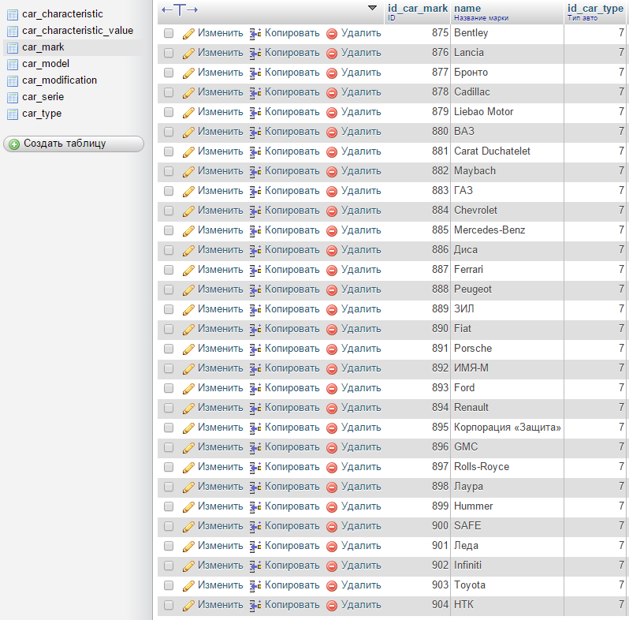Sort by id_car_mark column header
Screen dimensions: 629x620
[x=417, y=9]
